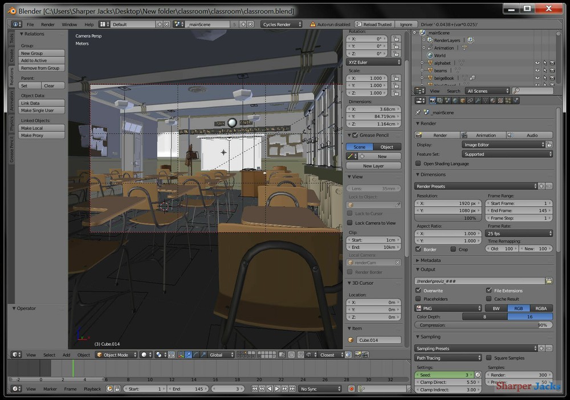Open the Modifiers wrench properties tab
The height and width of the screenshot is (400, 570).
(478, 100)
